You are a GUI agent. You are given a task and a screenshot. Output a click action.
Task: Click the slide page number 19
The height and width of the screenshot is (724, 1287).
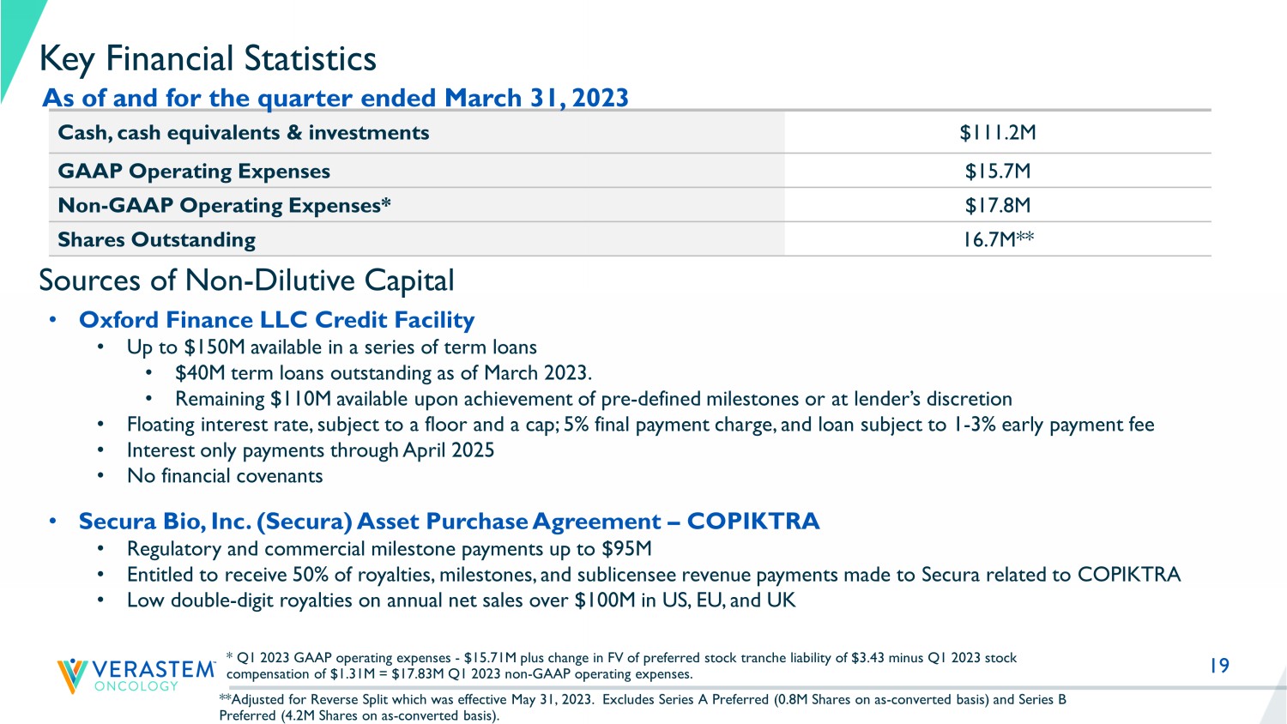click(1219, 666)
